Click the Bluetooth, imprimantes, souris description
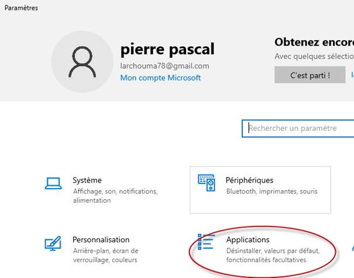 point(271,192)
